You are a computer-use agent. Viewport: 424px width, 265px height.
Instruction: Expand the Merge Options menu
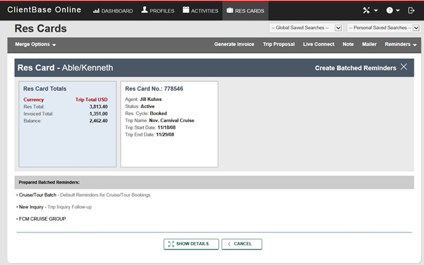click(35, 45)
